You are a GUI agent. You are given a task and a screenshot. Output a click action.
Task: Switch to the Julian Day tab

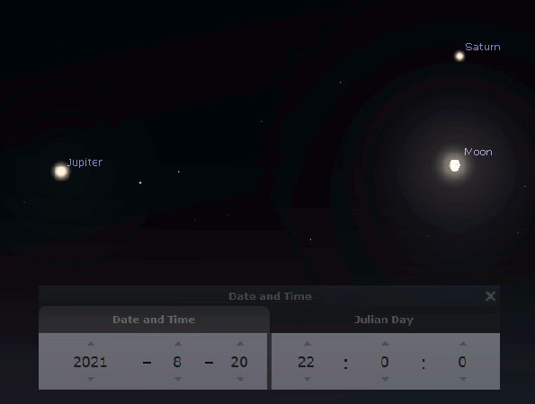[385, 320]
